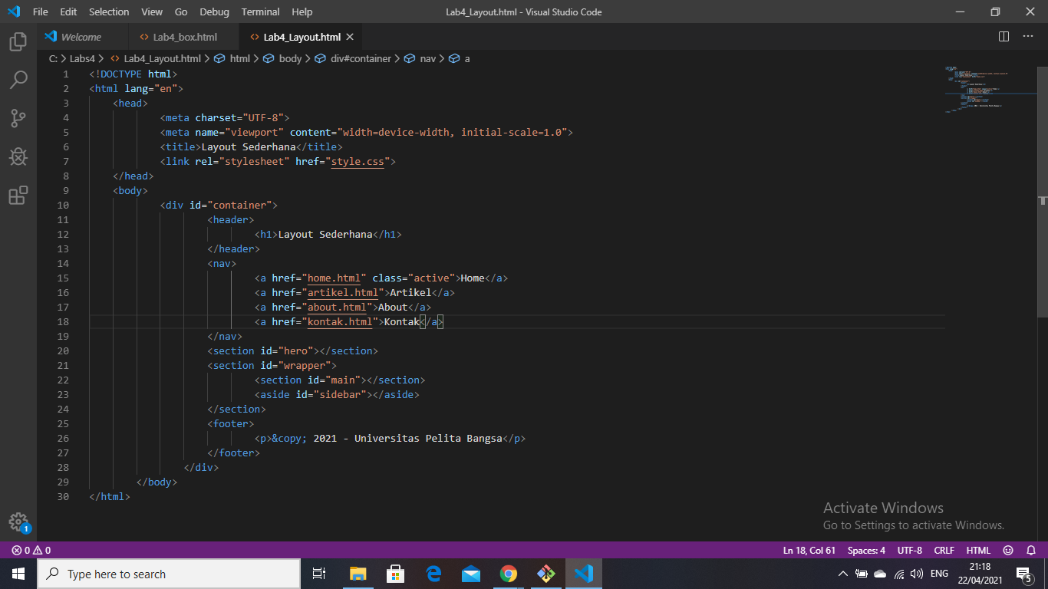Viewport: 1048px width, 589px height.
Task: Select nav in the breadcrumb bar
Action: [x=427, y=58]
